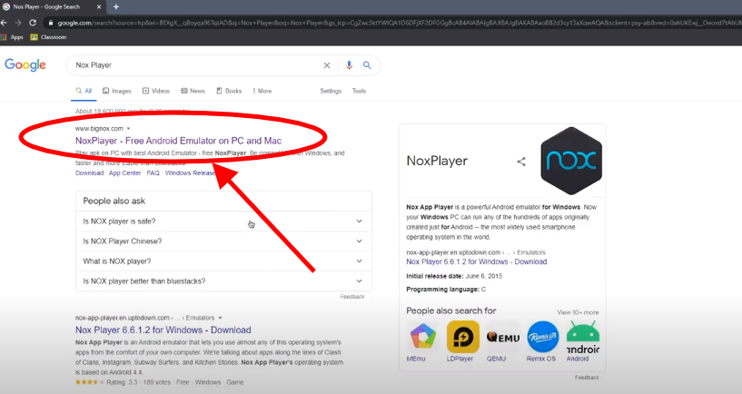Image resolution: width=742 pixels, height=394 pixels.
Task: Click the Google logo
Action: click(x=25, y=64)
